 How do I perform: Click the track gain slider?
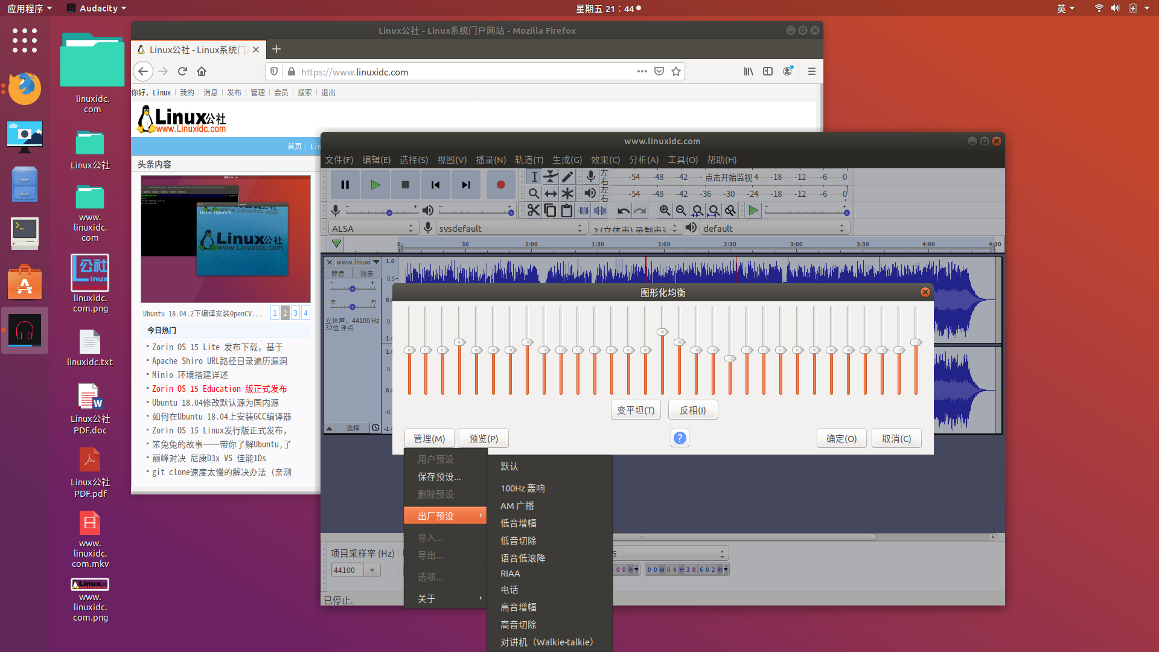point(353,288)
